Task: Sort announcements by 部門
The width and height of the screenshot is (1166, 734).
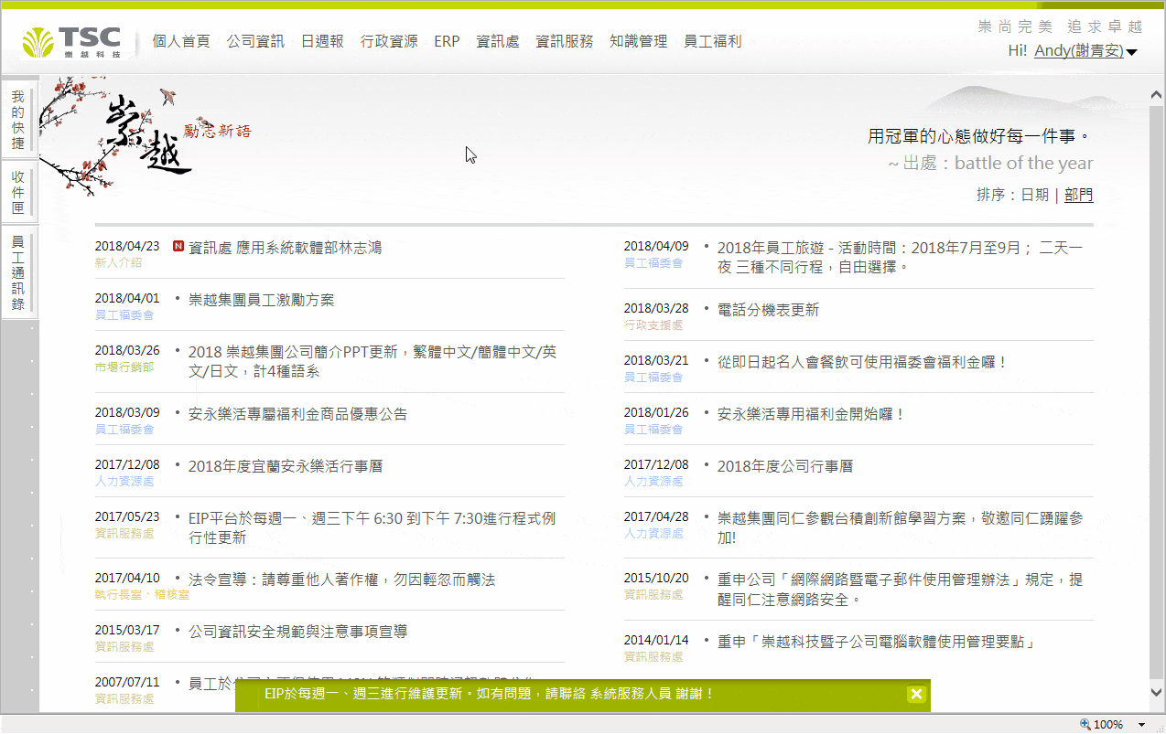Action: coord(1078,195)
